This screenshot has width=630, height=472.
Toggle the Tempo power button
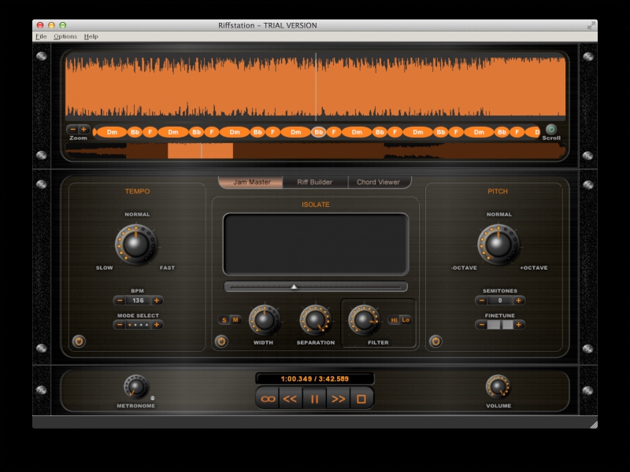(78, 341)
